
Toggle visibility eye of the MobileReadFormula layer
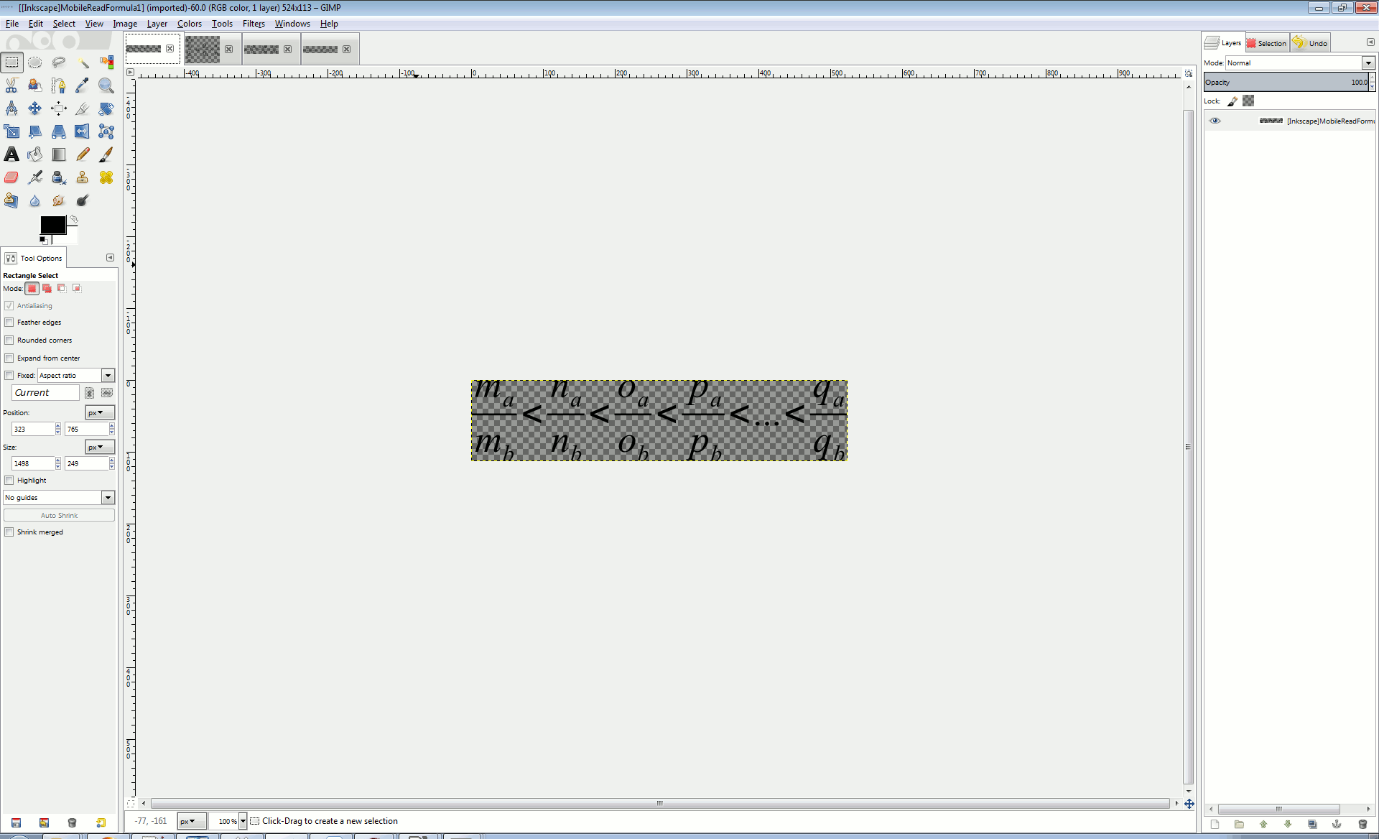pos(1215,121)
